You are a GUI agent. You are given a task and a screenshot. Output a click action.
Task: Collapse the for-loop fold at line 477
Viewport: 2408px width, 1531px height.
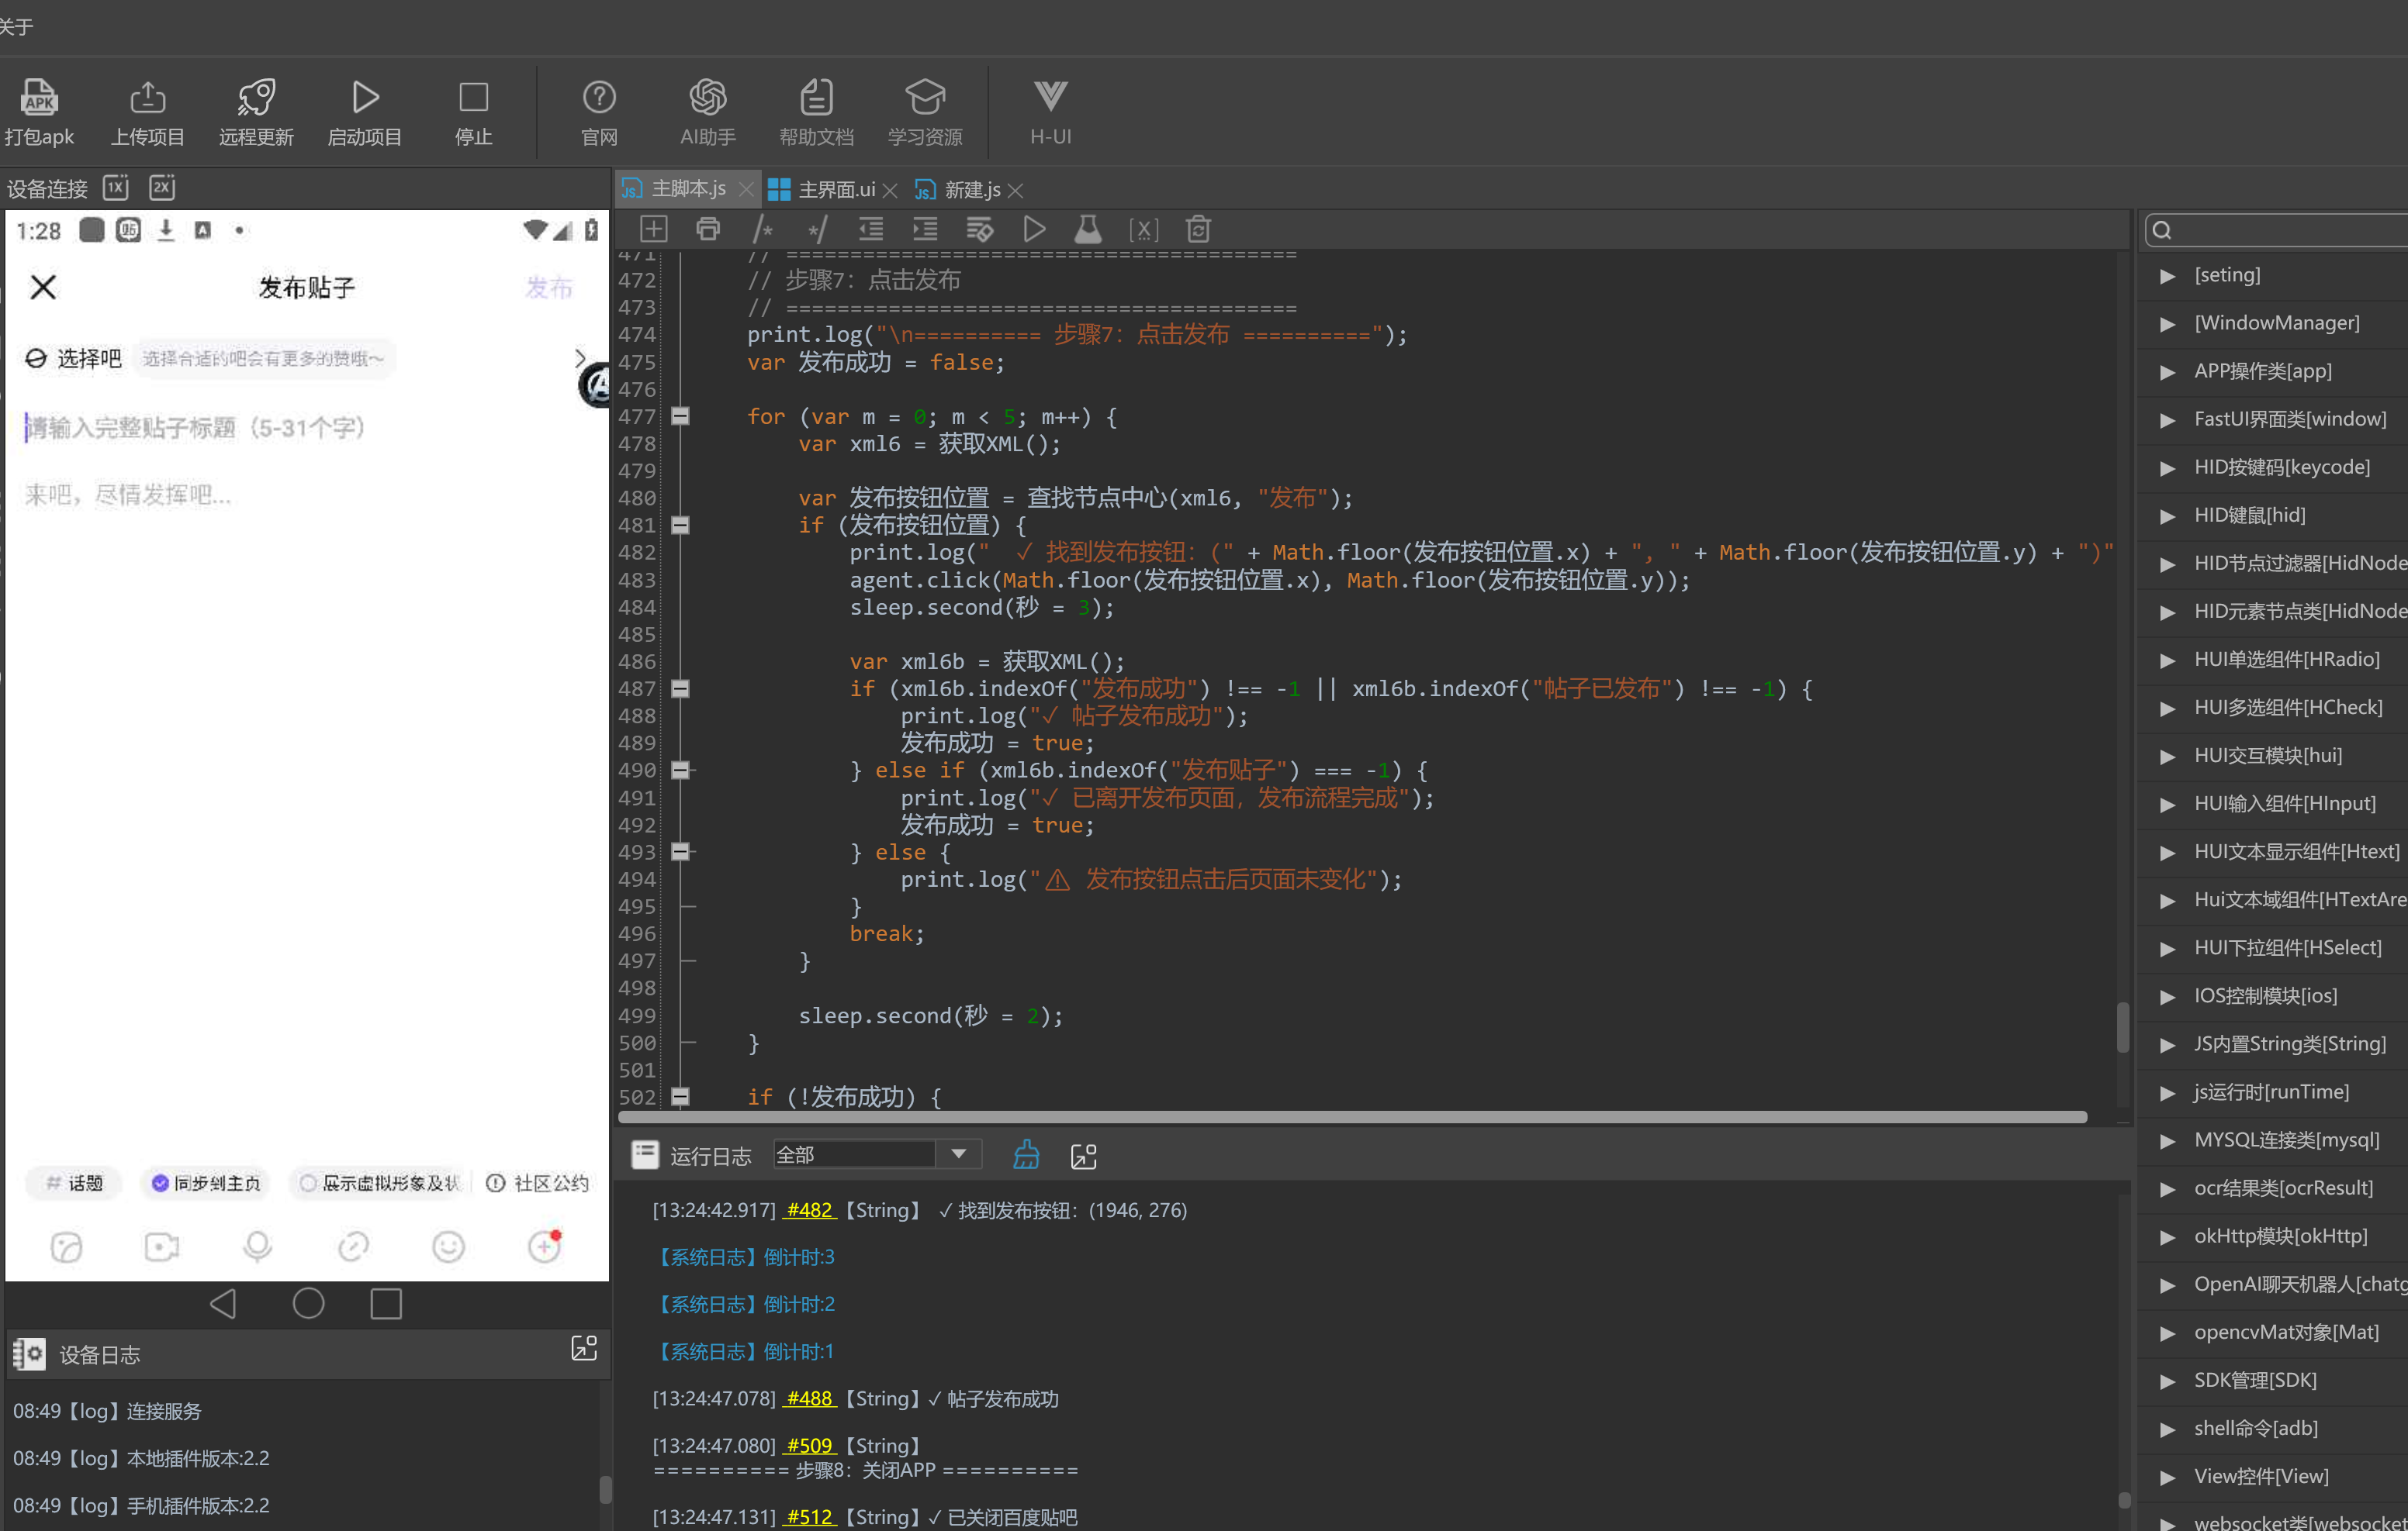click(x=680, y=416)
